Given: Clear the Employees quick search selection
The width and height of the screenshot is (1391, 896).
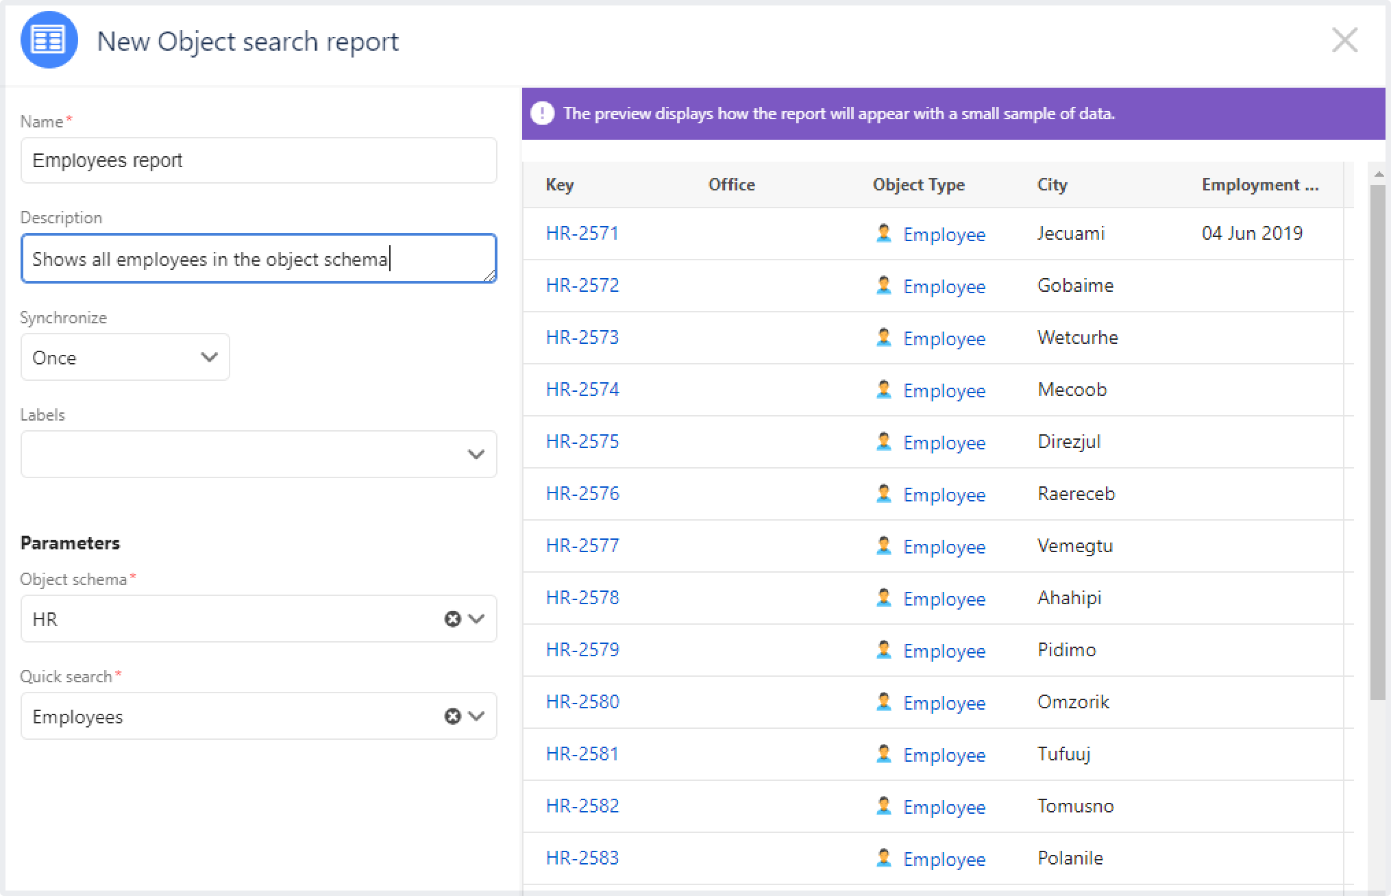Looking at the screenshot, I should pos(452,717).
